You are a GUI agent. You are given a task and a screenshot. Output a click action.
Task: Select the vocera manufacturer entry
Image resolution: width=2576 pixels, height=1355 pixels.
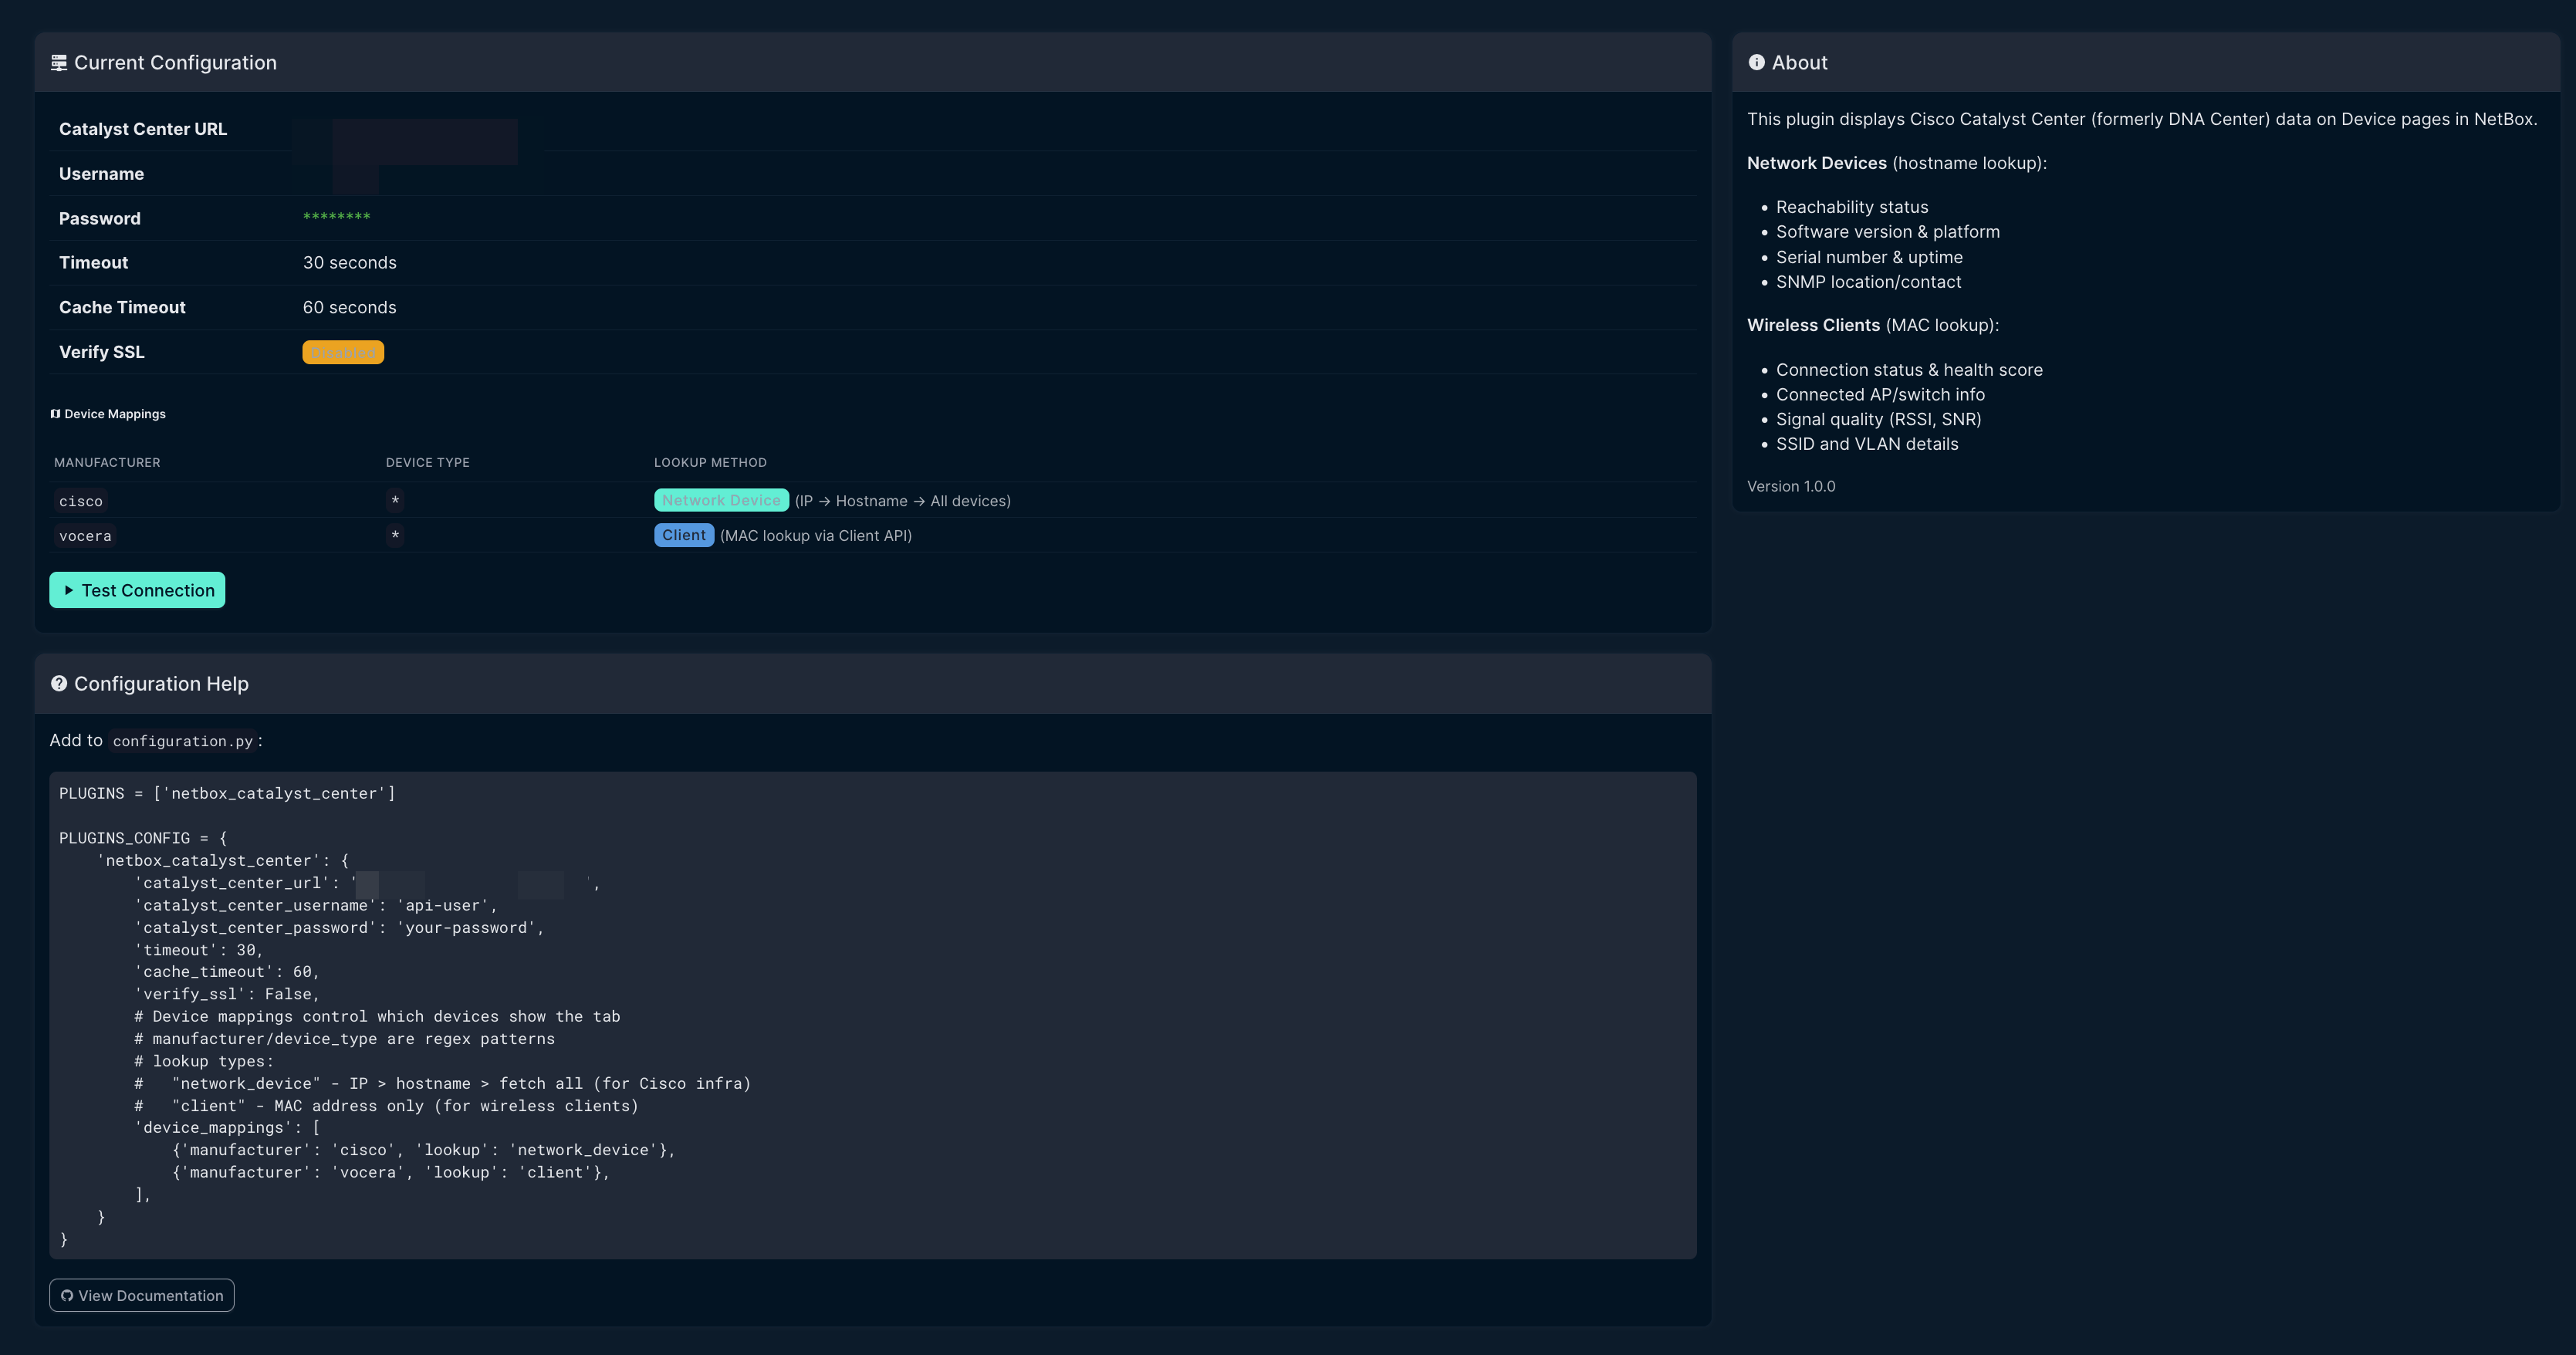(85, 536)
